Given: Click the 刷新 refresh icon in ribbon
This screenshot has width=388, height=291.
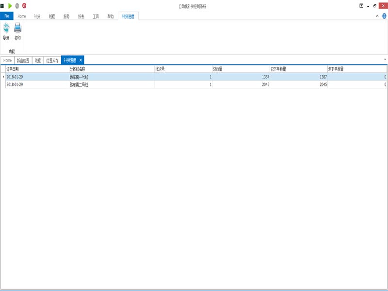Looking at the screenshot, I should coord(6,30).
